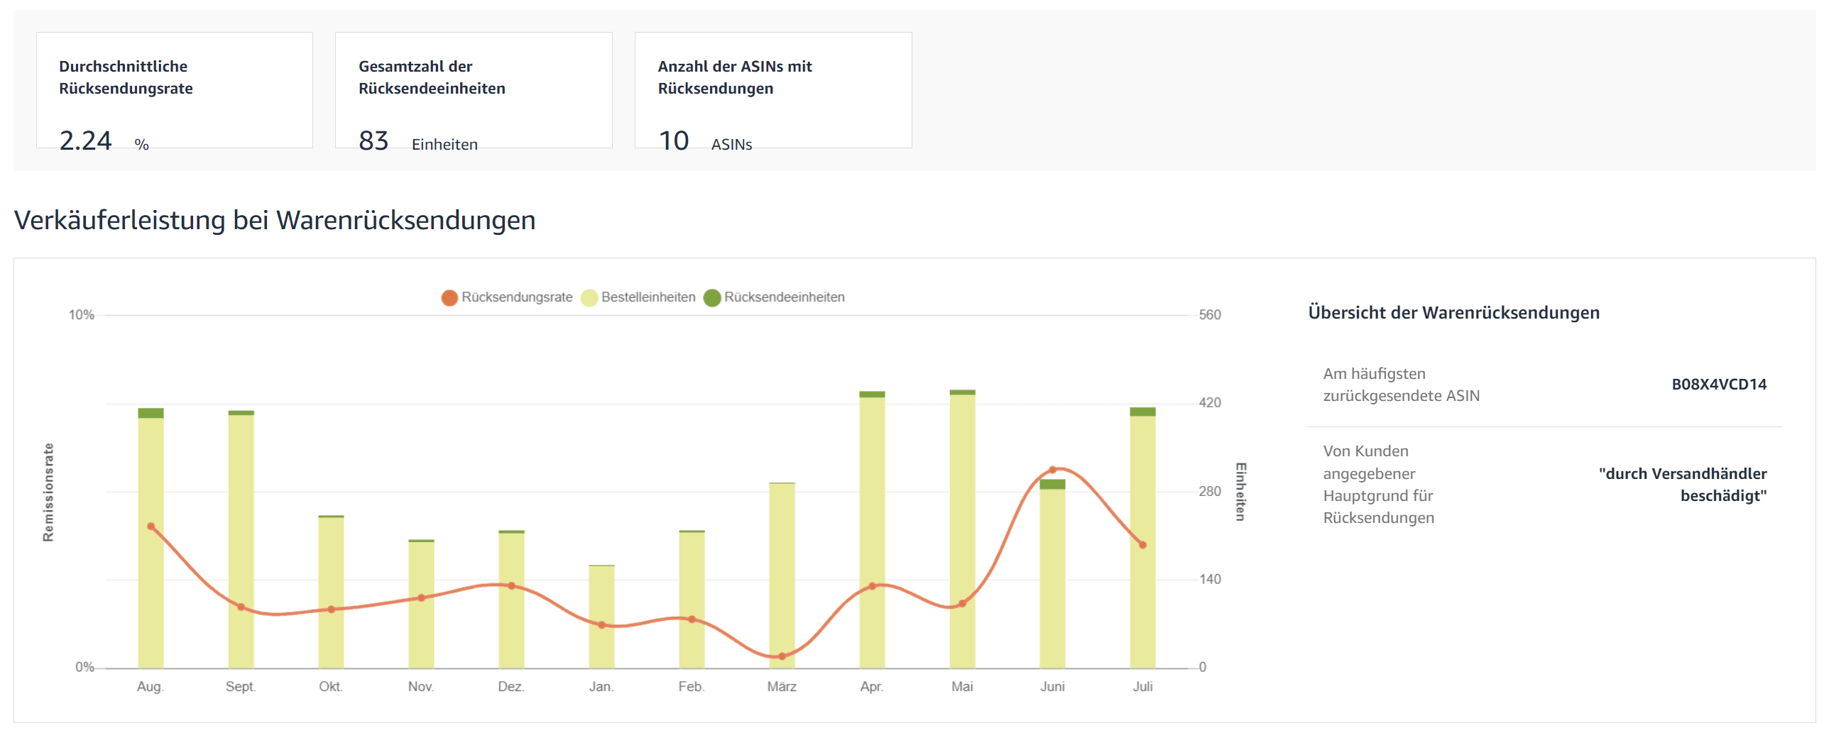This screenshot has height=733, width=1829.
Task: Click the 2.24 % average rate value
Action: click(104, 140)
